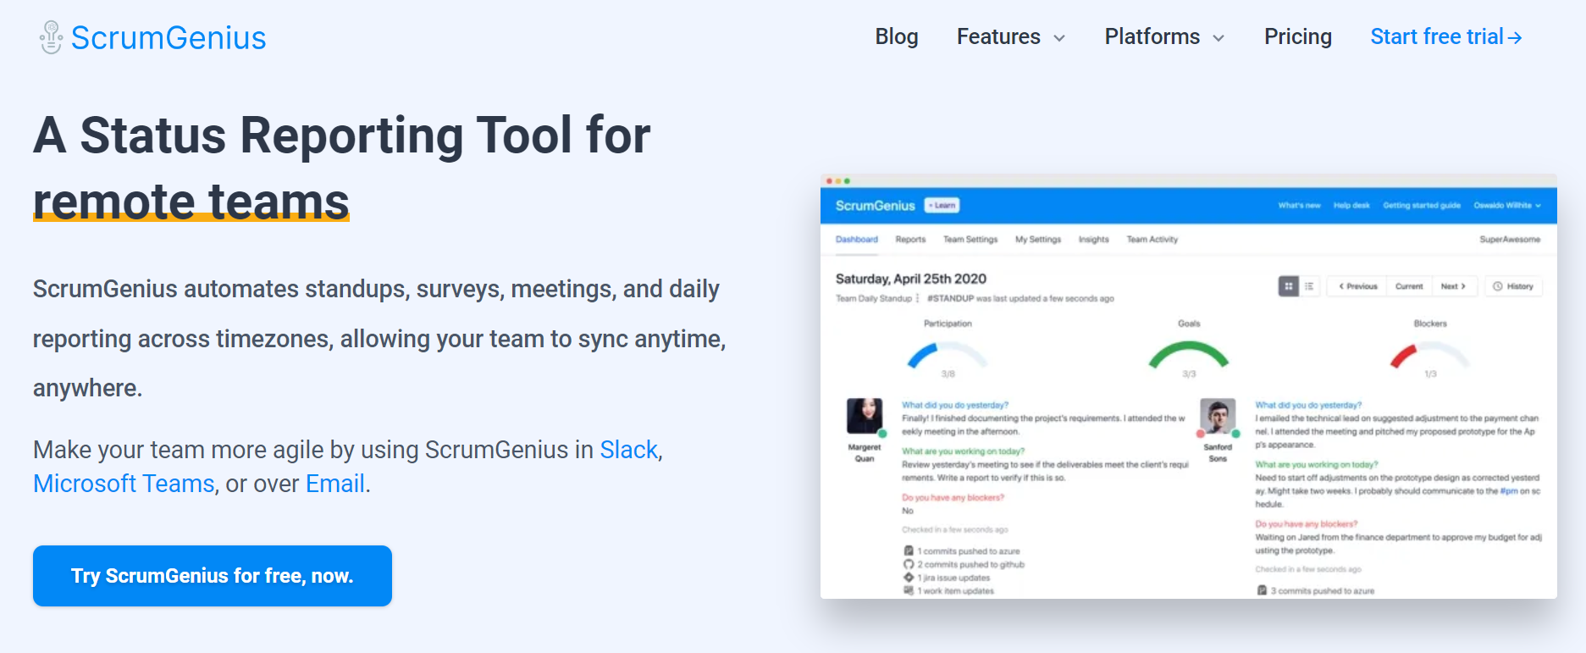
Task: Follow the Slack link
Action: click(629, 450)
